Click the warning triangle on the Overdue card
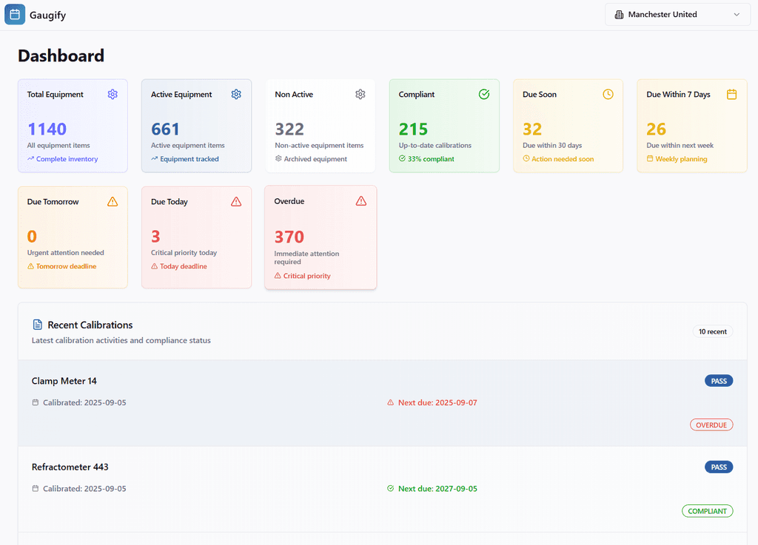The height and width of the screenshot is (545, 758). [361, 200]
